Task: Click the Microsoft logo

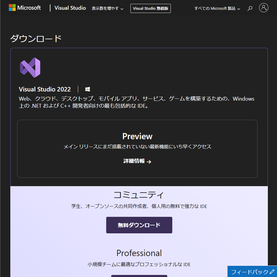Action: [25, 8]
